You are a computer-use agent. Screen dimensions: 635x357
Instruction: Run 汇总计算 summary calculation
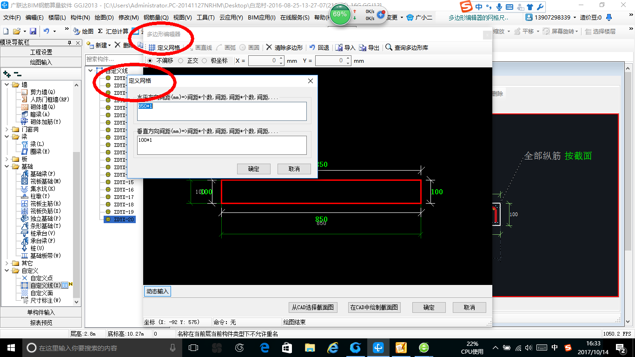coord(113,31)
